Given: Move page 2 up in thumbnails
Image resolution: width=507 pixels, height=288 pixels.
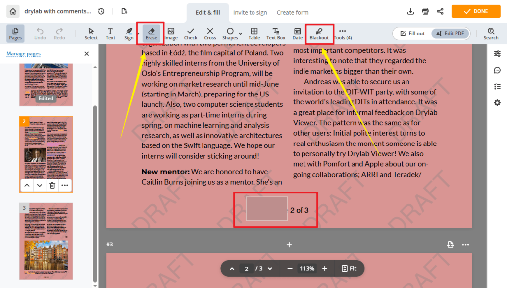Looking at the screenshot, I should pos(27,185).
